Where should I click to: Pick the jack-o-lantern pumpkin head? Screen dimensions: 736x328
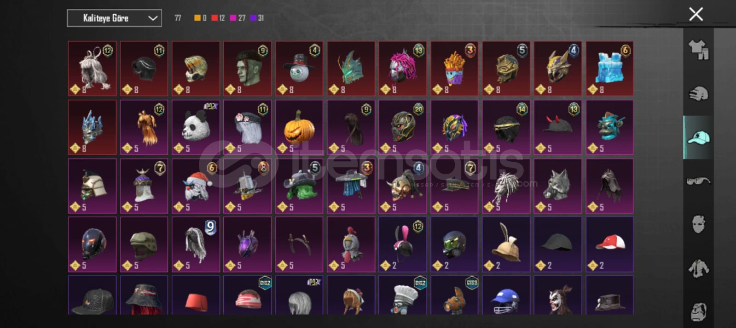coord(299,127)
